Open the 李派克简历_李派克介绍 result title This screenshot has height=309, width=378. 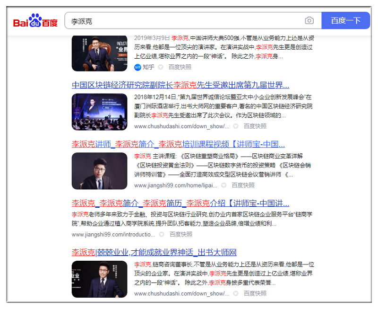[x=180, y=203]
